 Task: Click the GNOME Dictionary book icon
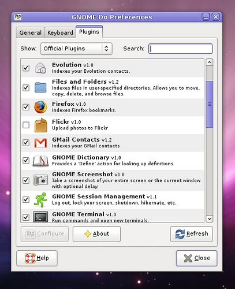click(40, 161)
